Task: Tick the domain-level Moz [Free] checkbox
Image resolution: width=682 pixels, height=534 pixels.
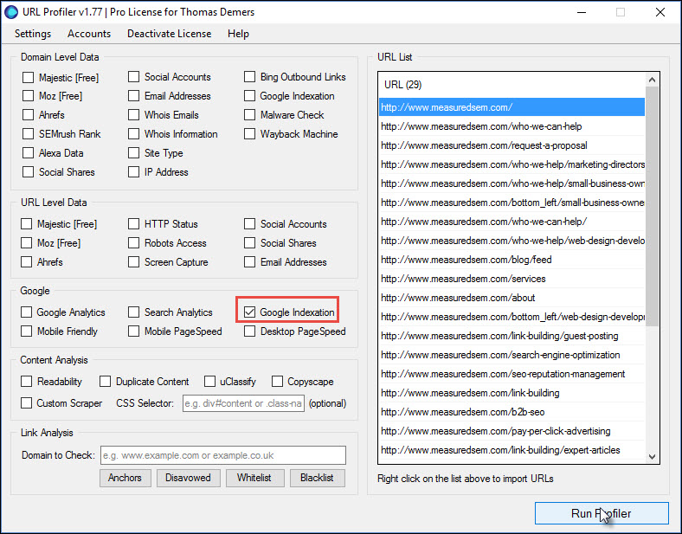Action: pos(29,96)
